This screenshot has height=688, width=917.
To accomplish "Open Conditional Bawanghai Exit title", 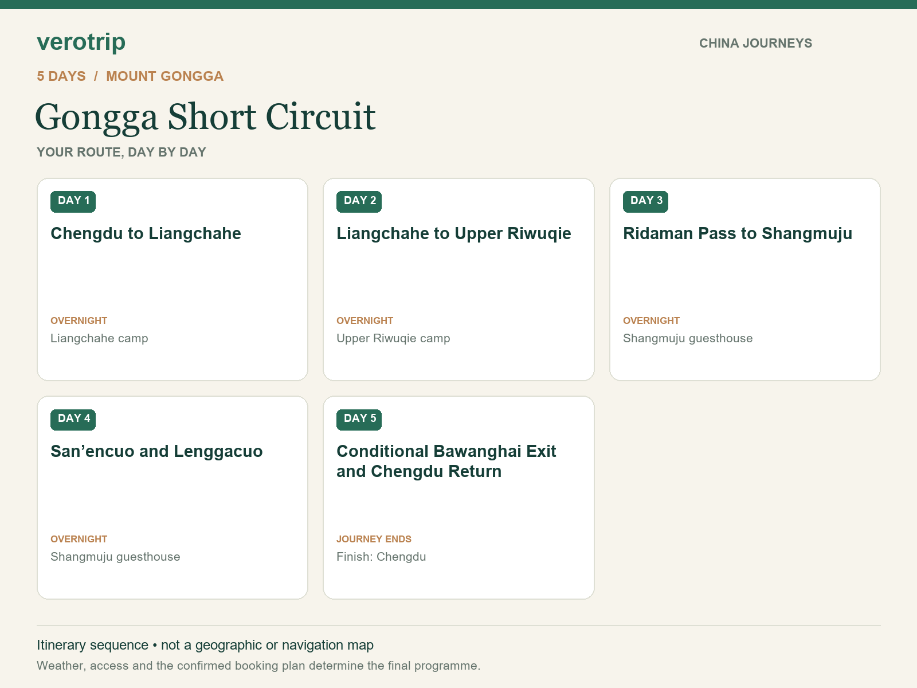I will [446, 462].
